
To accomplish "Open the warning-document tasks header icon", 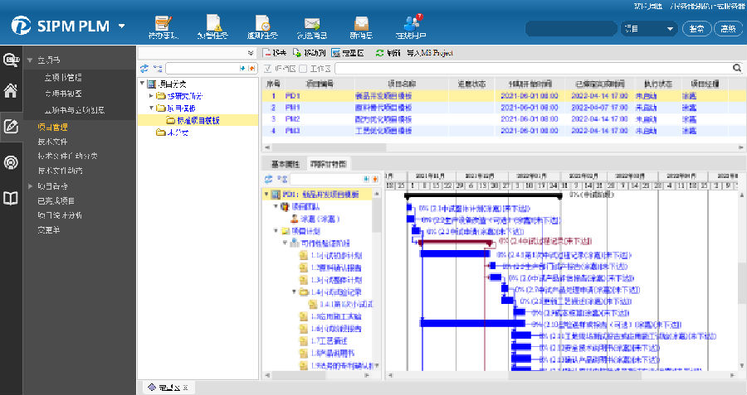I will [x=213, y=23].
